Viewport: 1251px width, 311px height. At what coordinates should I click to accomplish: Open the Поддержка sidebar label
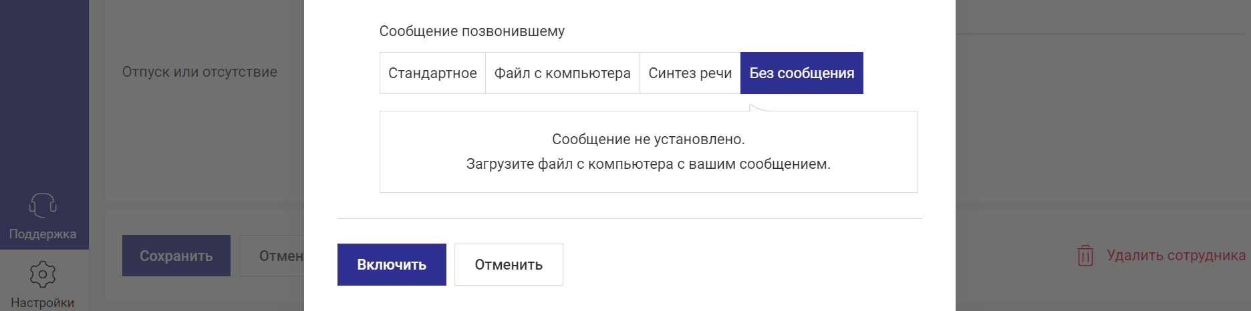click(x=43, y=234)
